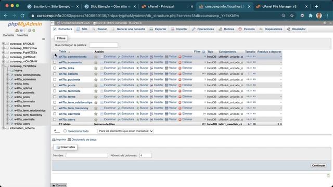
Task: Click Eliminar icon for w47fa_comments
Action: pos(180,62)
